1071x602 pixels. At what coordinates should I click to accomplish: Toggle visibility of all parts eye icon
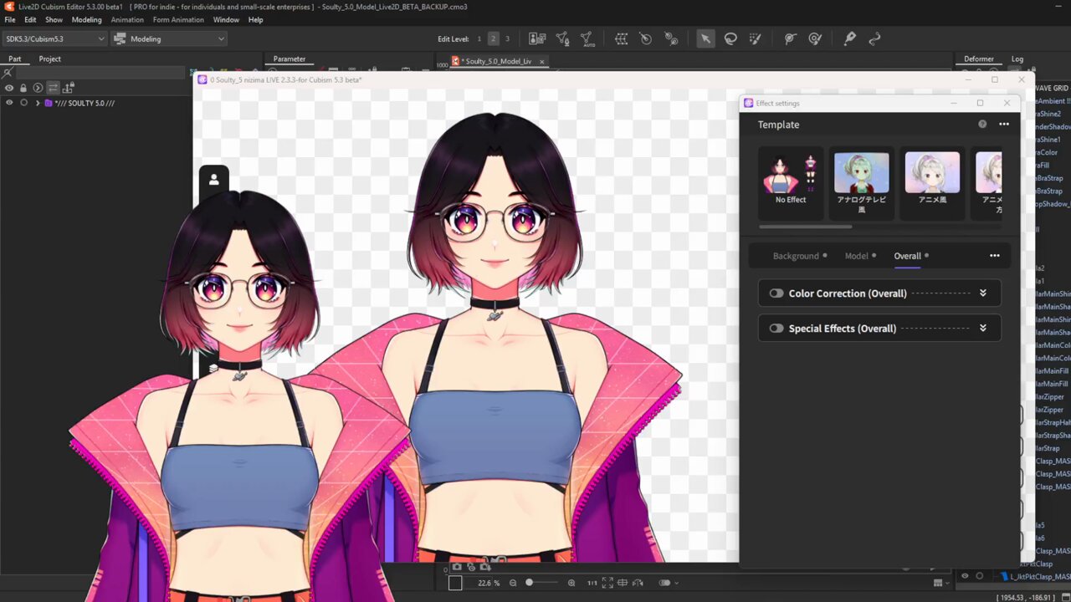[x=9, y=88]
